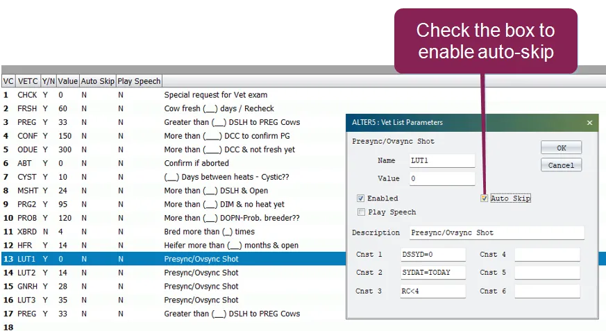Image resolution: width=606 pixels, height=331 pixels.
Task: Click value 95 in PRG2 row
Action: (62, 204)
